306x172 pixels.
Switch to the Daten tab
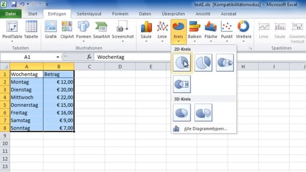coord(145,14)
